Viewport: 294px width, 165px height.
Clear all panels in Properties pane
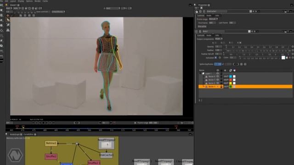201,8
